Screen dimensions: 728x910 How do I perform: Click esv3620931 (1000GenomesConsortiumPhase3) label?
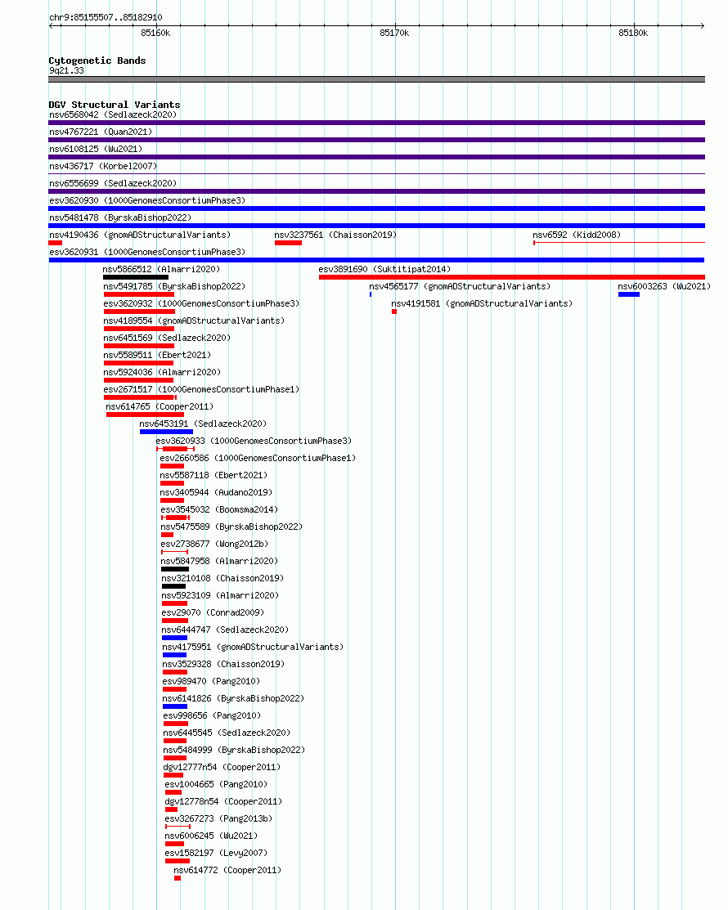147,252
